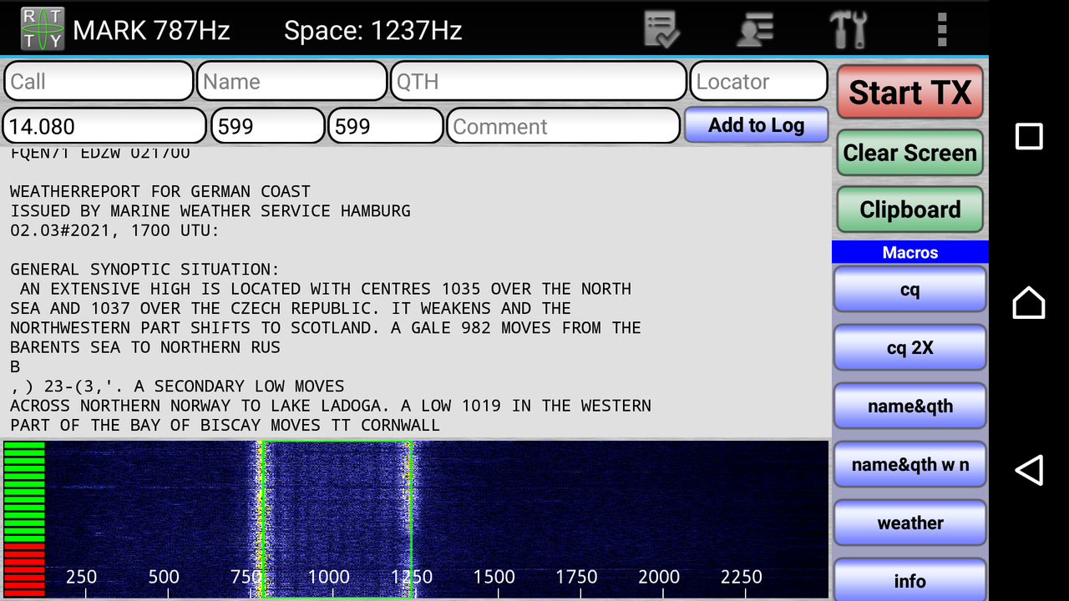Tap the line 'WEATHERREPORT FOR GERMAN COAST'
Image resolution: width=1069 pixels, height=601 pixels.
[x=160, y=191]
